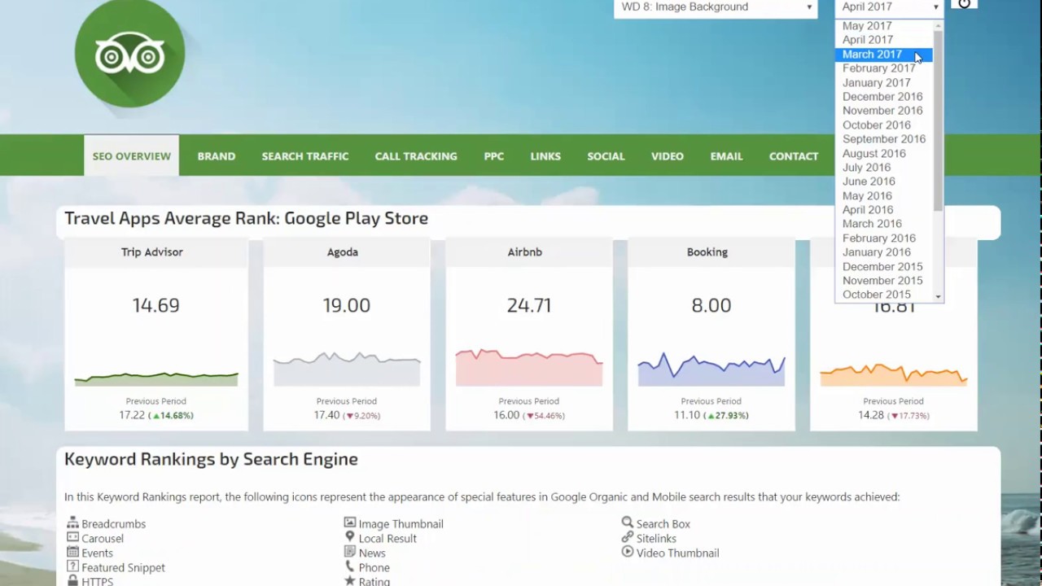Image resolution: width=1042 pixels, height=586 pixels.
Task: Open the WD 8: Image Background dropdown
Action: [x=716, y=7]
